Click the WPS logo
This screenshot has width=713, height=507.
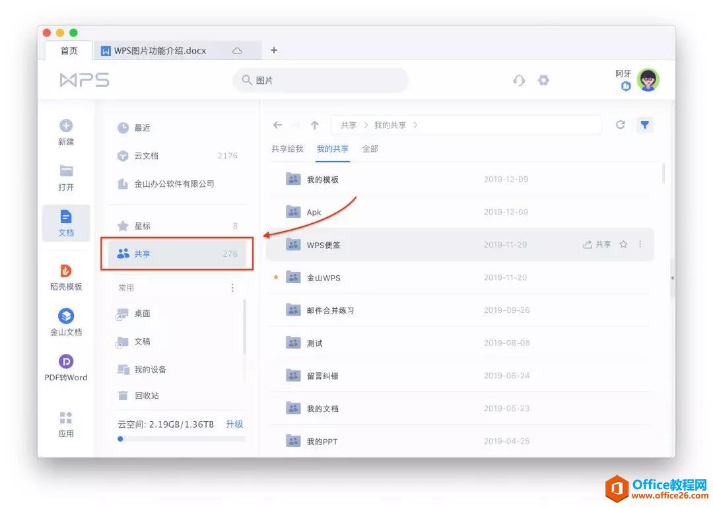pos(85,80)
